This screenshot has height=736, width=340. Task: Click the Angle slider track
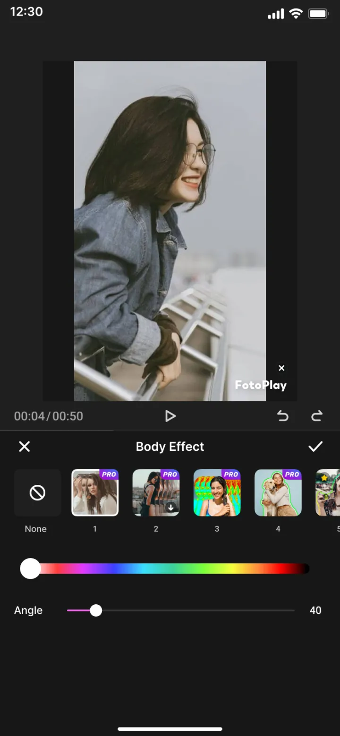click(181, 610)
